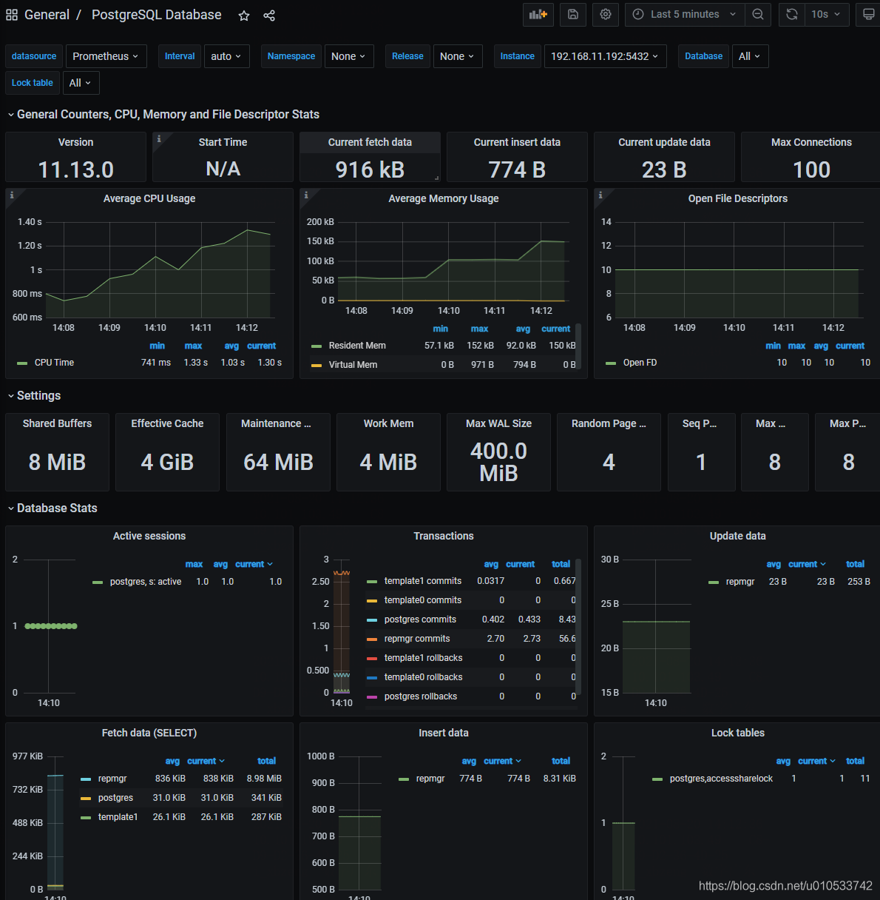
Task: Cycle view mode with monitor icon
Action: 868,15
